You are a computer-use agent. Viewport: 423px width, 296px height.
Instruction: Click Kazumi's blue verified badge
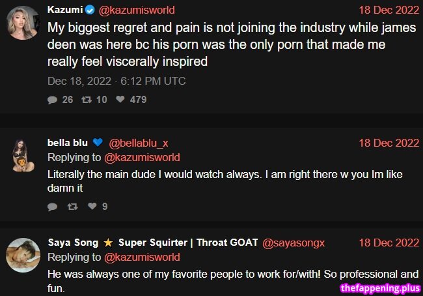(x=90, y=10)
